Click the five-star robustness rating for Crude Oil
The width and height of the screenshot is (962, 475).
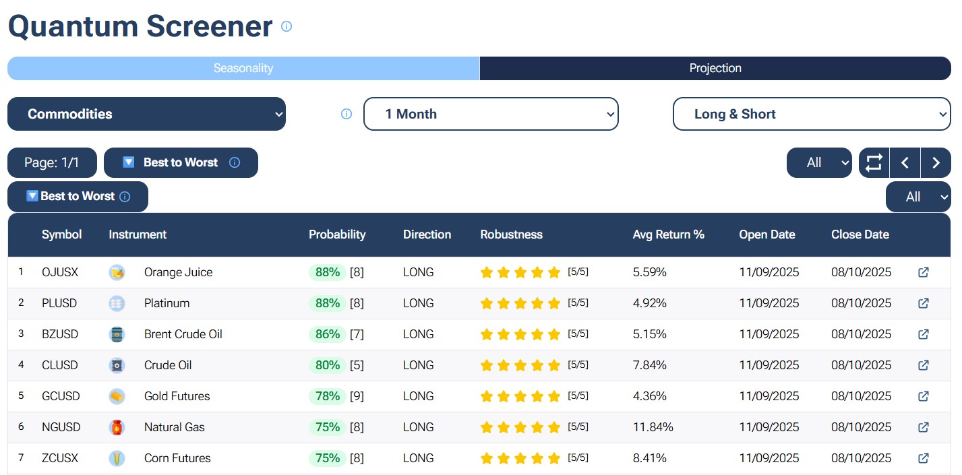[520, 365]
